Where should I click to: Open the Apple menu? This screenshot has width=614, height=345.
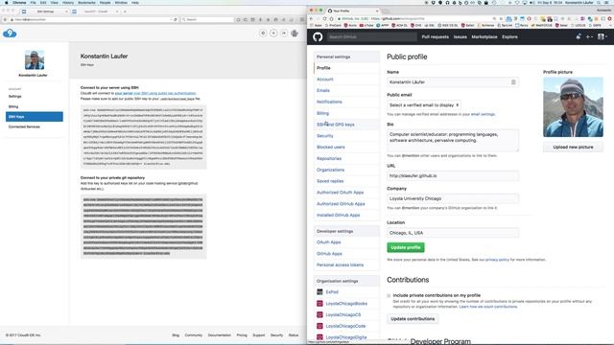(6, 2)
